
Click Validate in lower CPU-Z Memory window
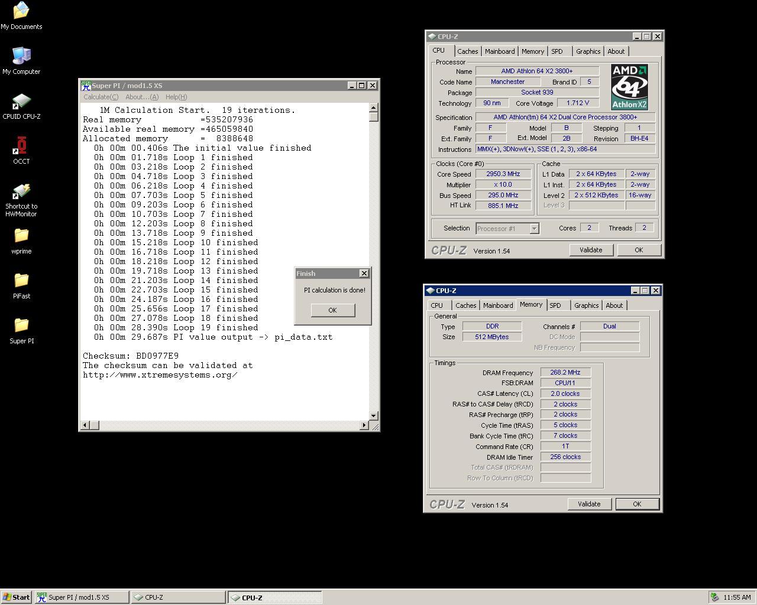pyautogui.click(x=589, y=504)
